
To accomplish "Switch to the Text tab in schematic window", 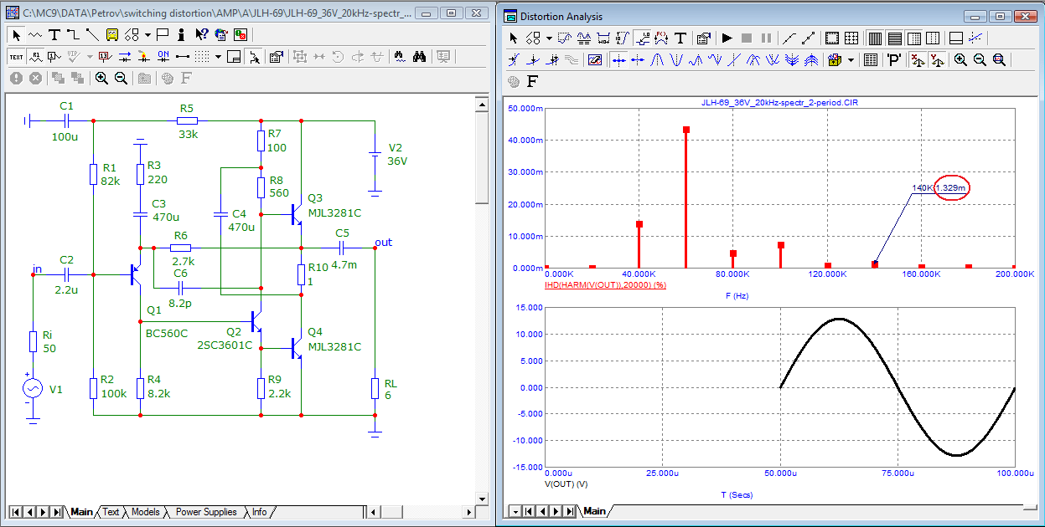I will 111,512.
